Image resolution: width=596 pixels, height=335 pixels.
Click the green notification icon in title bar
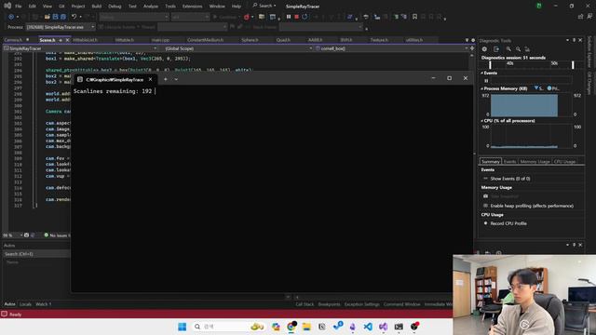coord(538,6)
